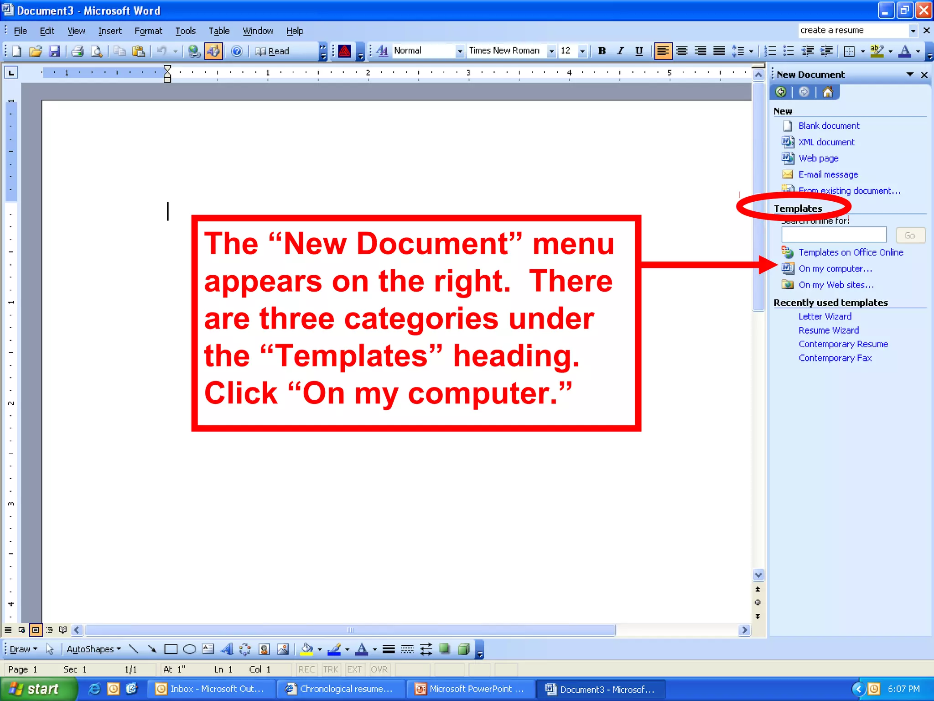Click the 3-D Style icon
934x701 pixels.
[463, 649]
